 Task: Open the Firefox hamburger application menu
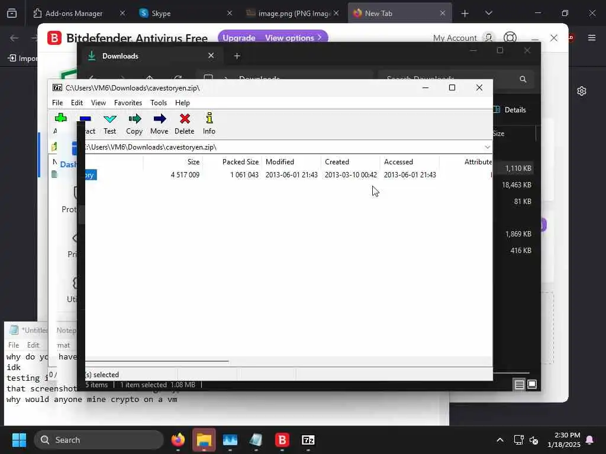tap(591, 38)
